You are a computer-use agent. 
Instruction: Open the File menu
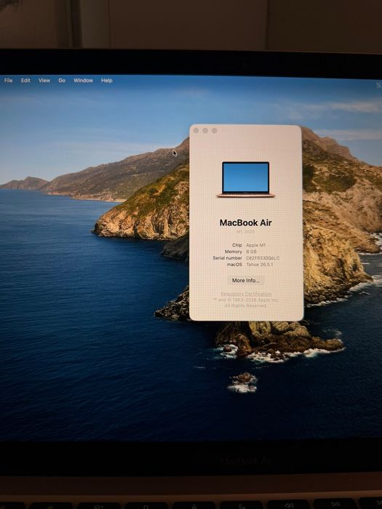coord(9,81)
